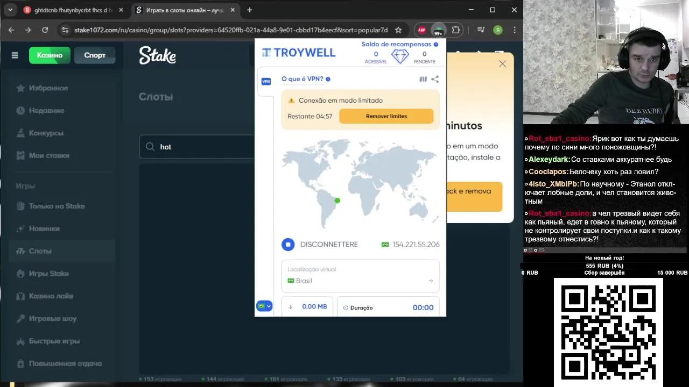The height and width of the screenshot is (387, 689).
Task: Select Быстрые игры category
Action: point(62,341)
